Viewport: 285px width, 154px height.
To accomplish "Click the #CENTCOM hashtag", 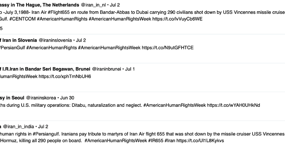I will point(22,19).
